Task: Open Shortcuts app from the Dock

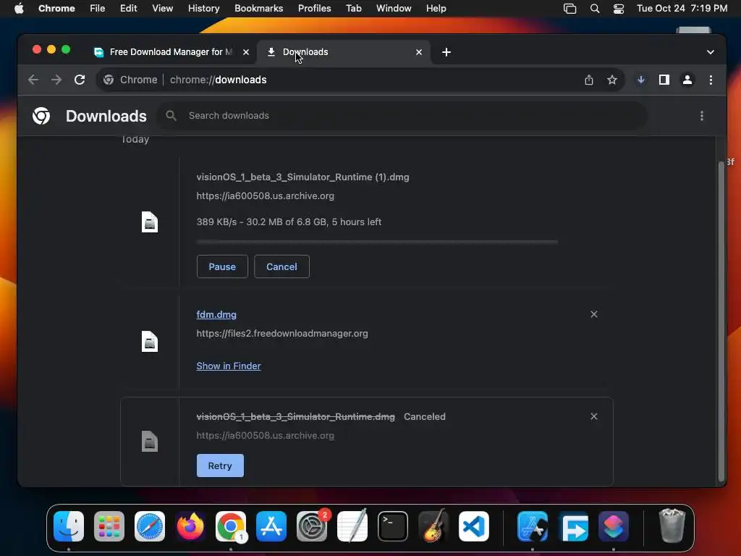Action: click(614, 526)
